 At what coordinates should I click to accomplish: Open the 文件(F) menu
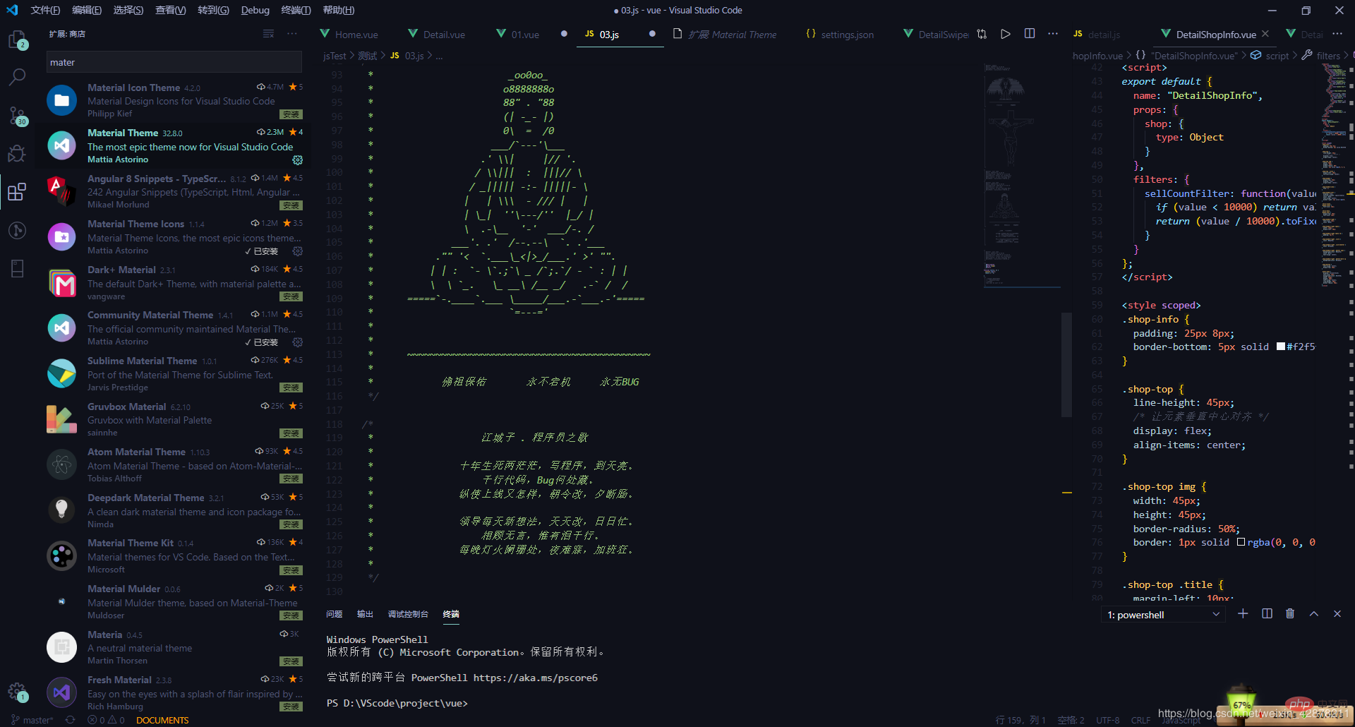coord(45,10)
